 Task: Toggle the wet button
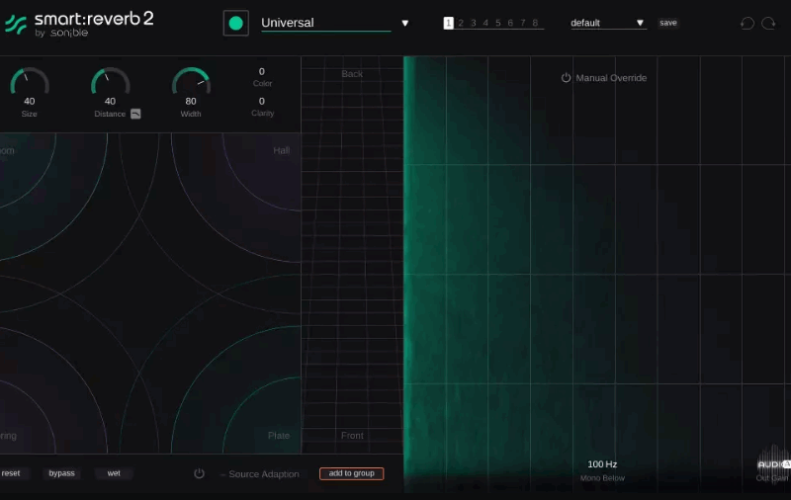tap(114, 473)
